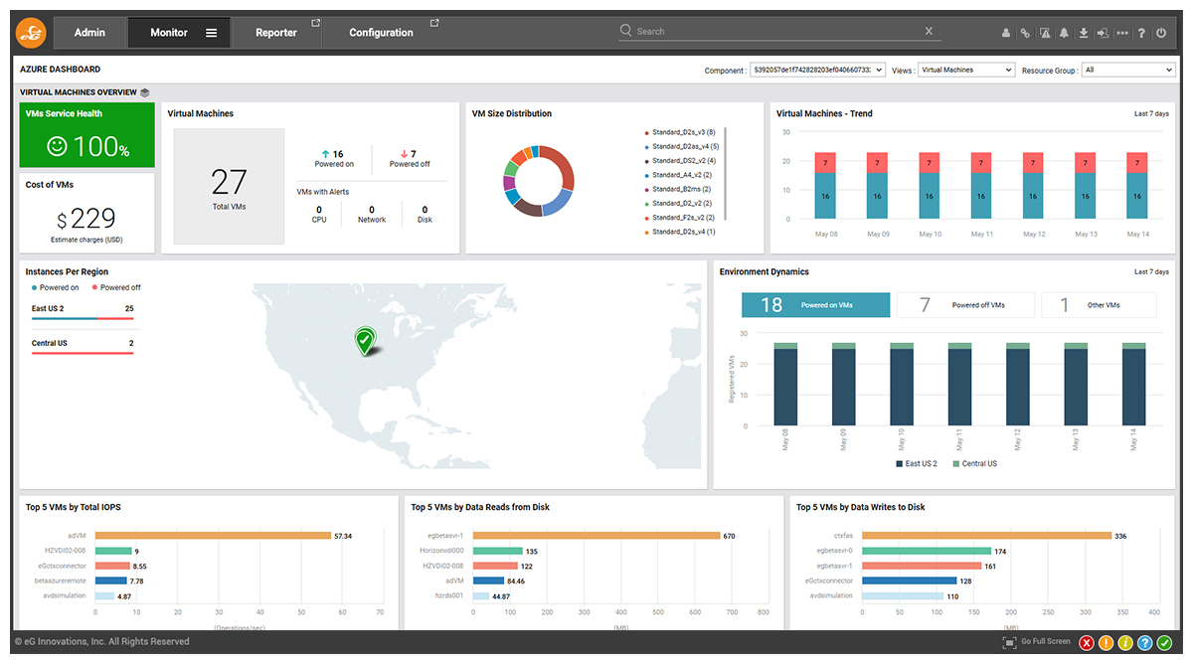Click the Configuration external link icon

click(x=433, y=23)
